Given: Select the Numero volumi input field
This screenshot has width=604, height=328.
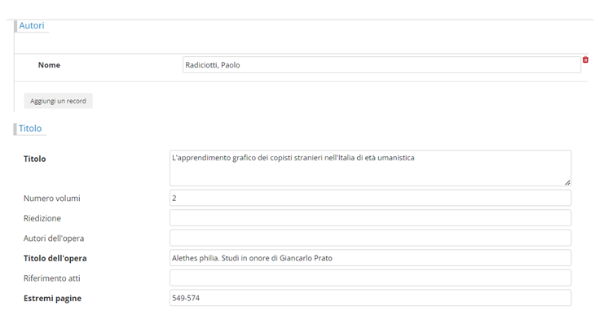Looking at the screenshot, I should (369, 198).
